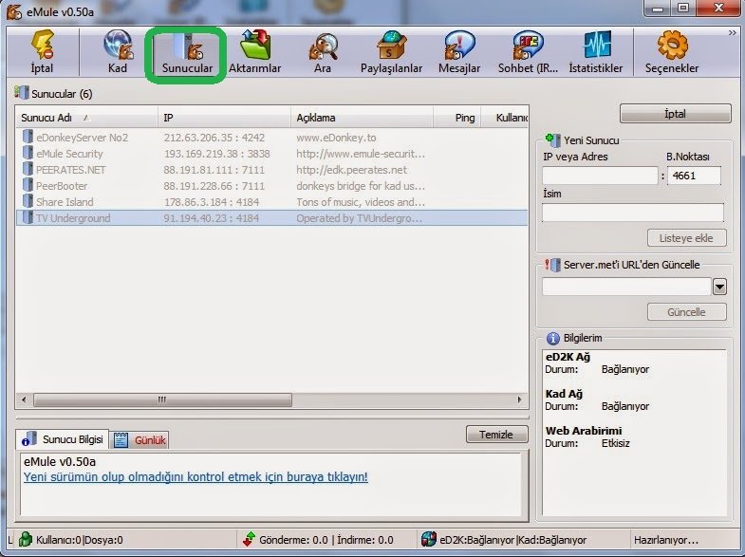This screenshot has width=745, height=557.
Task: Click the Web Arabirimi status heading
Action: coord(584,431)
